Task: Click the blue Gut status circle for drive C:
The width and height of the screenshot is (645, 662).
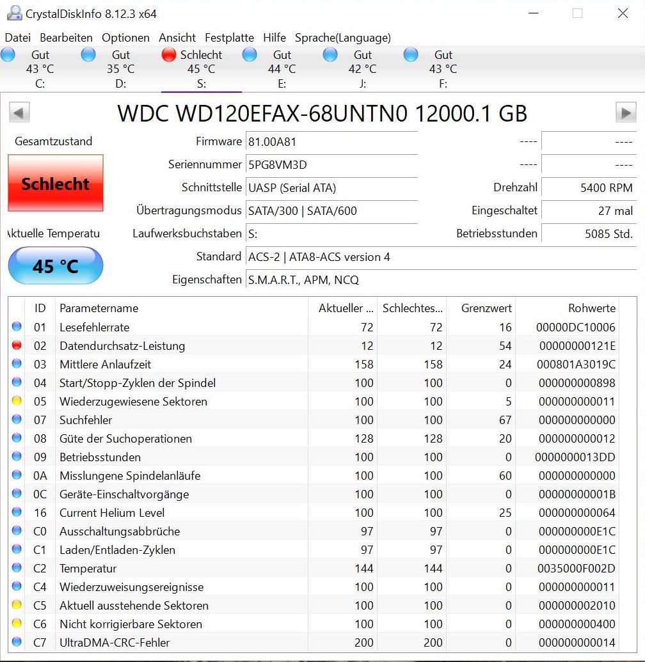Action: [x=8, y=54]
